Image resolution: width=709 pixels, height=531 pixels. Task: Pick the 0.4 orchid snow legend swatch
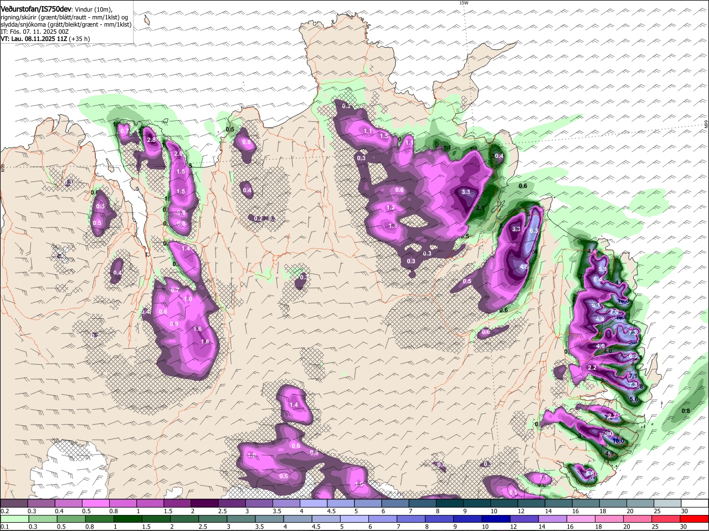tap(69, 503)
